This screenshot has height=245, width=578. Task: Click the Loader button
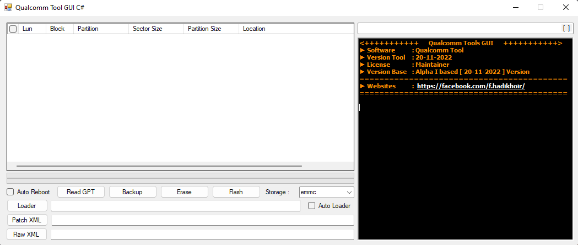tap(27, 205)
